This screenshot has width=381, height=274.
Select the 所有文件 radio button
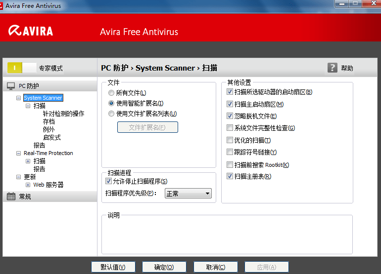111,93
